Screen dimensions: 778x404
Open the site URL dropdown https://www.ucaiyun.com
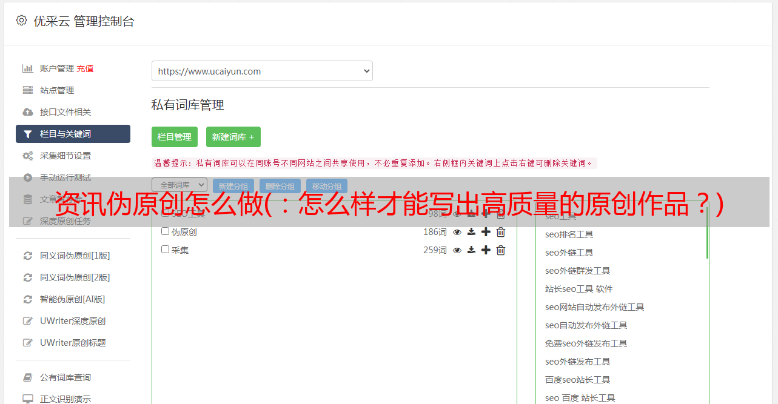[x=262, y=71]
